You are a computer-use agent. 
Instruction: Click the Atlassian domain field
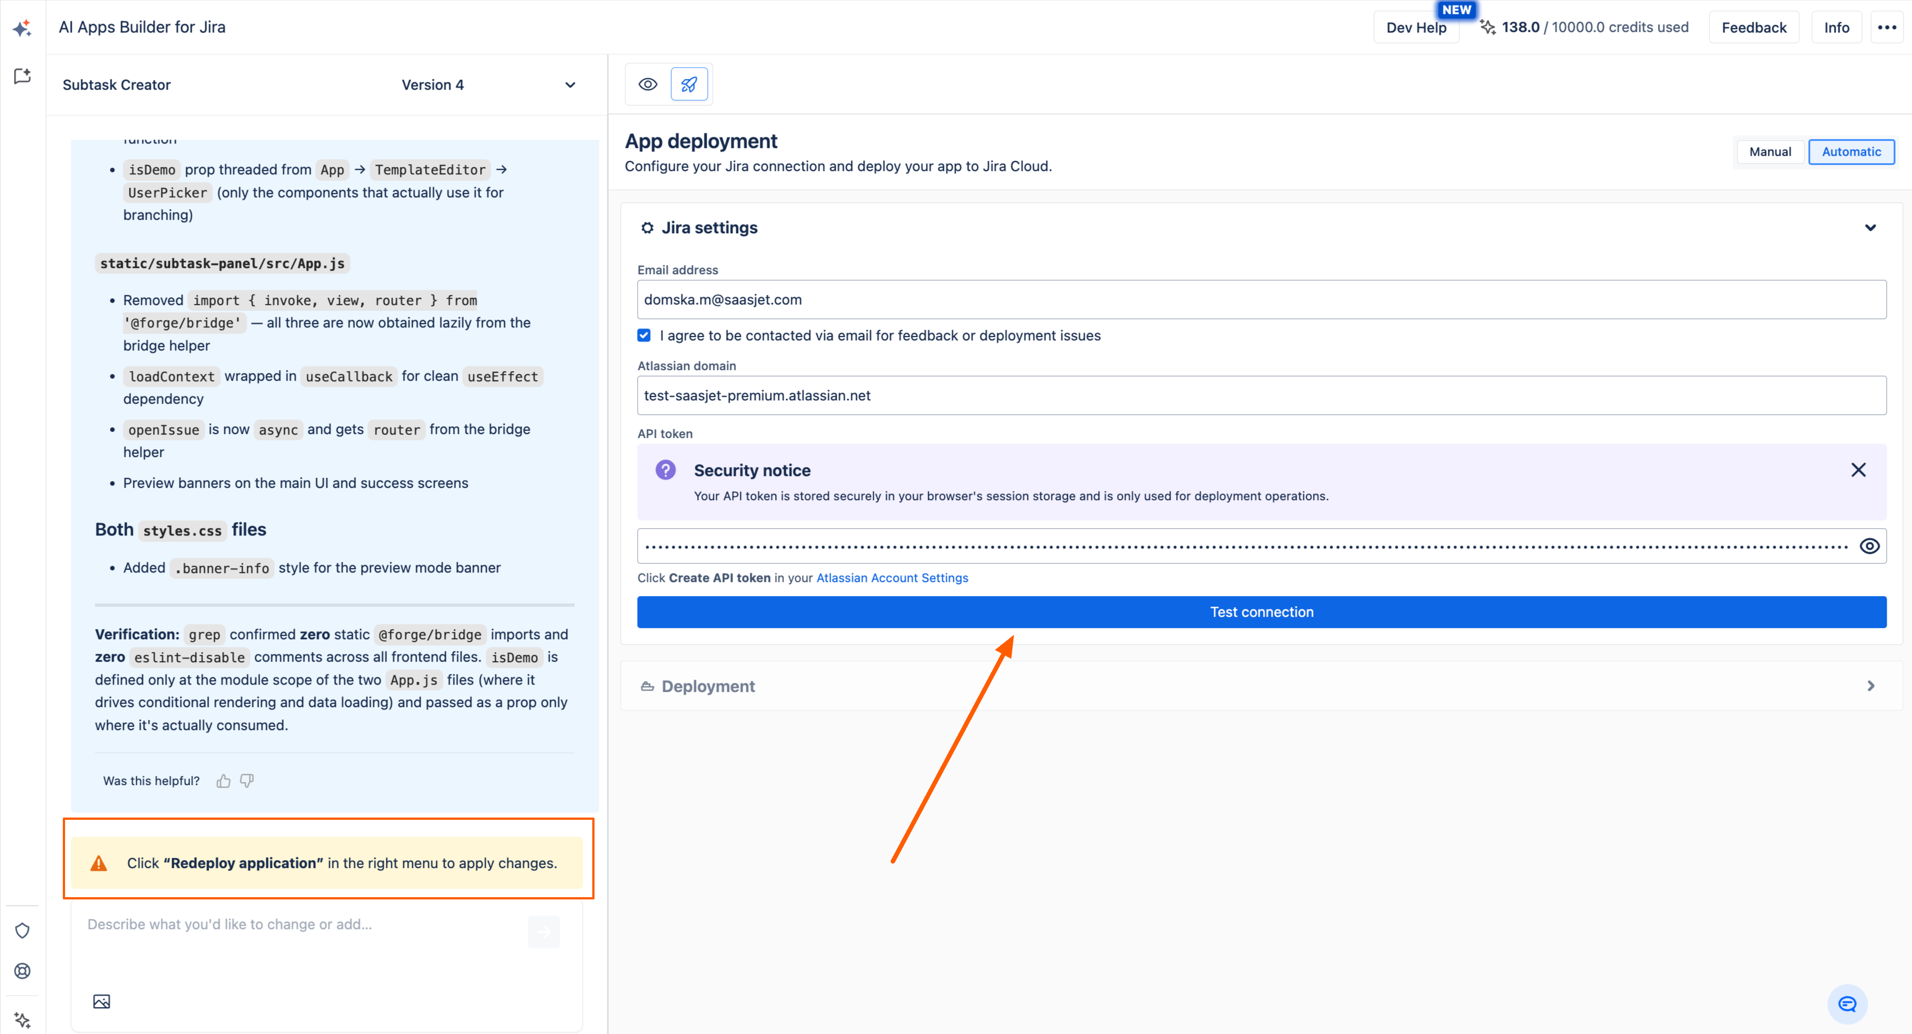coord(1262,396)
